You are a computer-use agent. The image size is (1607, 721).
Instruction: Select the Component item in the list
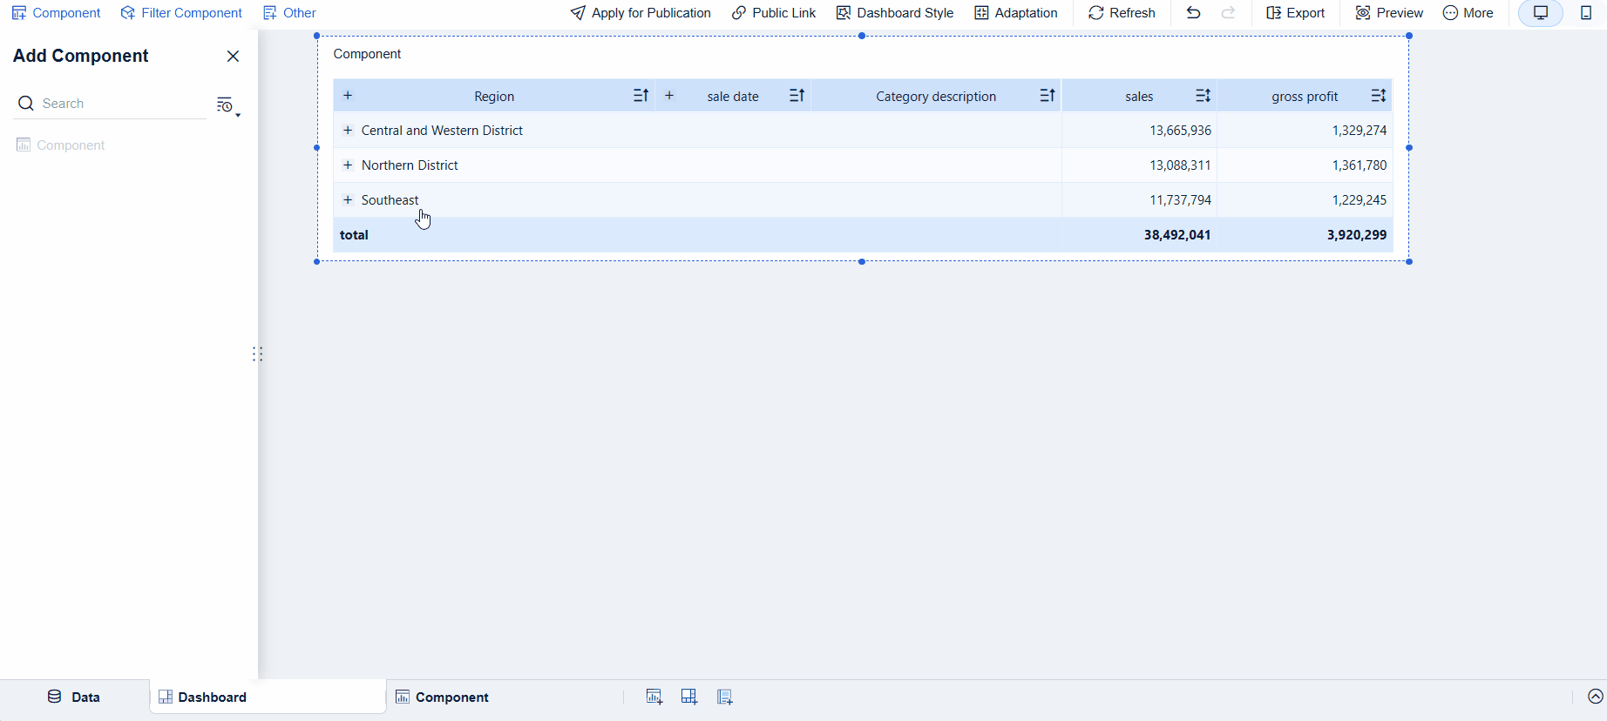coord(61,145)
